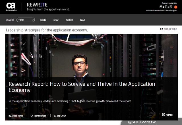Viewport: 182px width, 125px height.
Task: Open the Protect category
Action: click(x=69, y=20)
